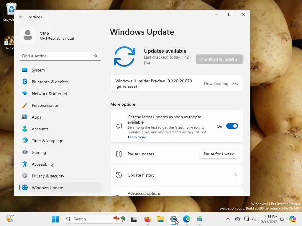Click the Bluetooth icon in sidebar
The height and width of the screenshot is (226, 302).
click(25, 82)
